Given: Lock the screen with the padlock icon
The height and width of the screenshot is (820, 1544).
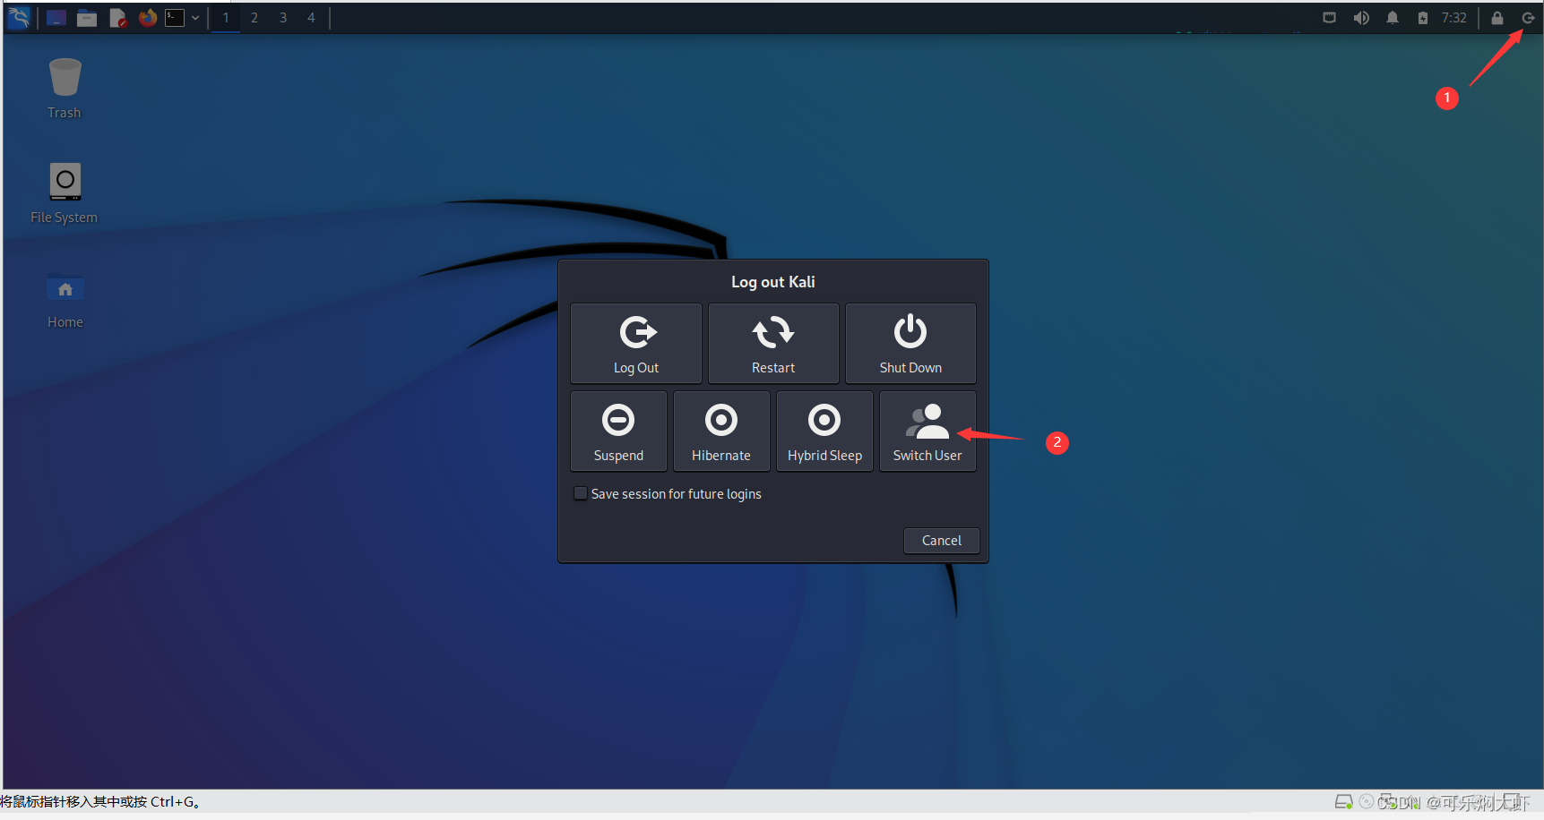Looking at the screenshot, I should tap(1497, 18).
